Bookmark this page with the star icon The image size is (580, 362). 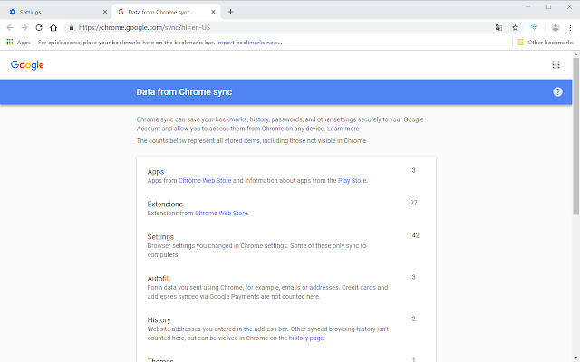point(515,27)
